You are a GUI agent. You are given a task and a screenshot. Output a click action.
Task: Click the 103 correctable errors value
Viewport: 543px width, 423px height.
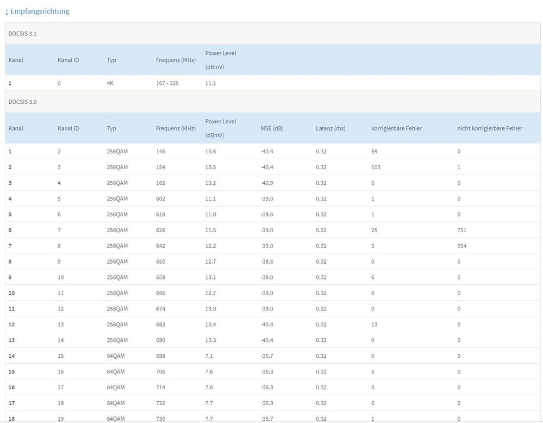coord(376,167)
